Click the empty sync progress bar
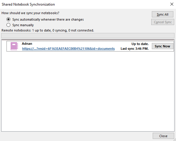This screenshot has height=141, width=176. coord(88,36)
